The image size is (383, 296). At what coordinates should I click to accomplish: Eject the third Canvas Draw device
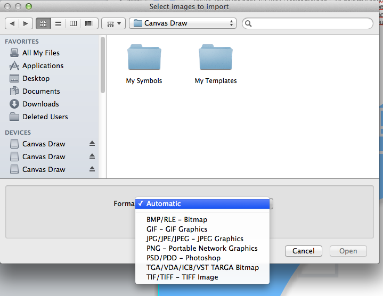[92, 169]
